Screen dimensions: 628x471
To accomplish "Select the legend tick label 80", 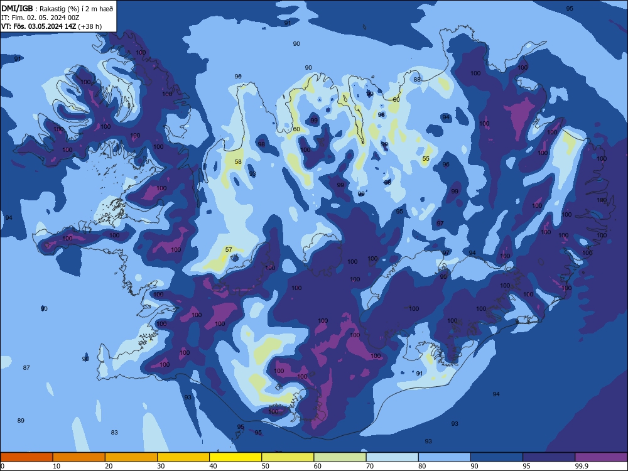I will click(422, 466).
